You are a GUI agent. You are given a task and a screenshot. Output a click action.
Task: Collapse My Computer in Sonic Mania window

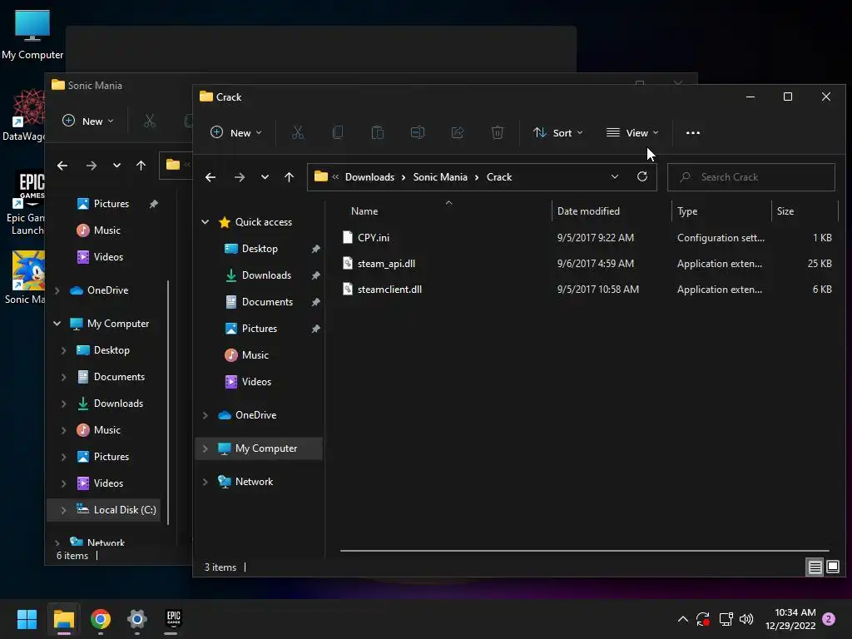57,324
